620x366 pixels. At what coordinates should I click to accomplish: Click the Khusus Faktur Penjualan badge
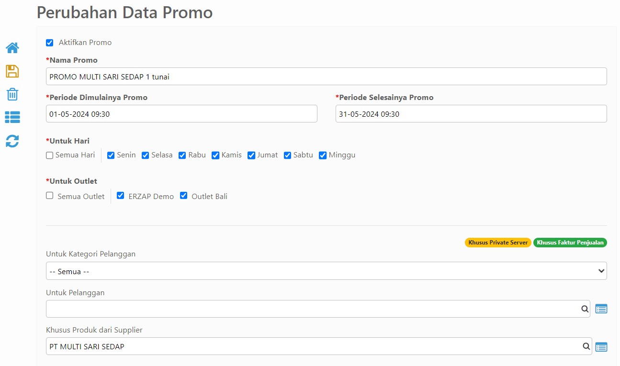570,243
